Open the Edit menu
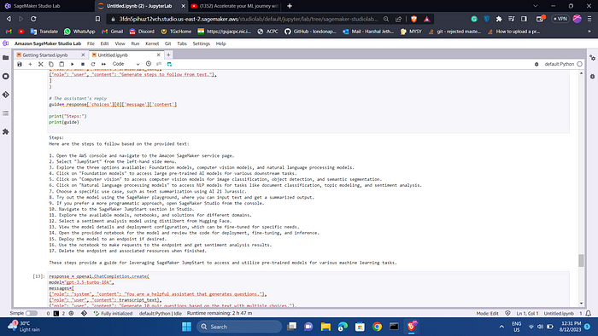This screenshot has width=598, height=336. (x=104, y=43)
